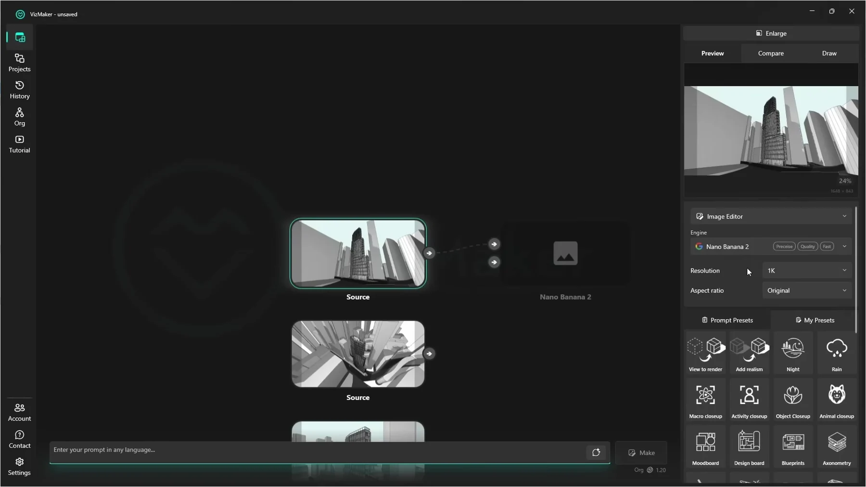This screenshot has width=866, height=487.
Task: Apply the Macro closeup preset
Action: click(705, 400)
